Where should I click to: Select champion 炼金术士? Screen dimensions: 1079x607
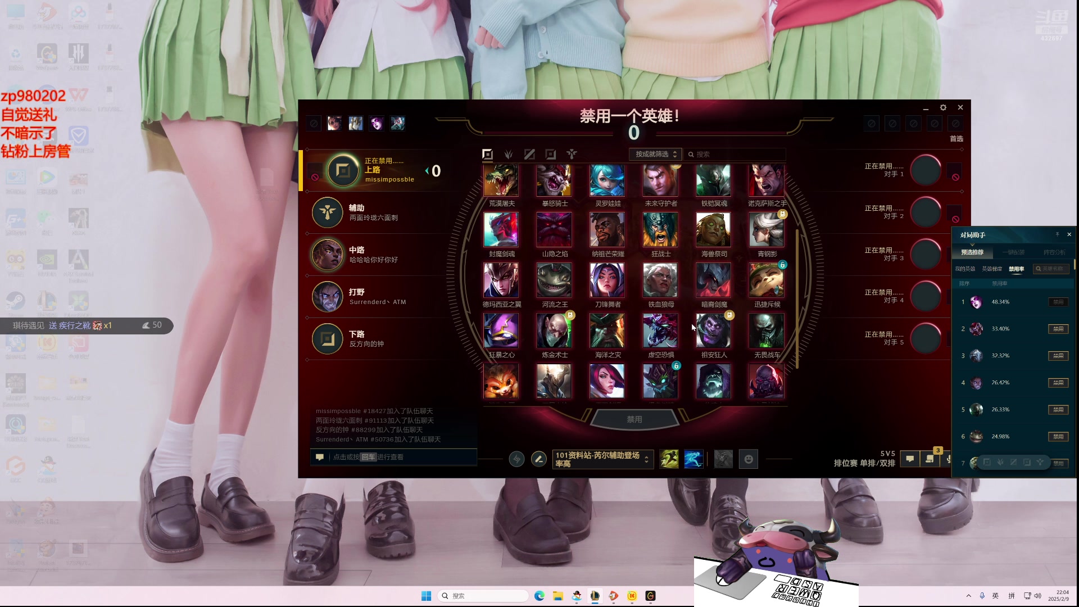[x=554, y=330]
